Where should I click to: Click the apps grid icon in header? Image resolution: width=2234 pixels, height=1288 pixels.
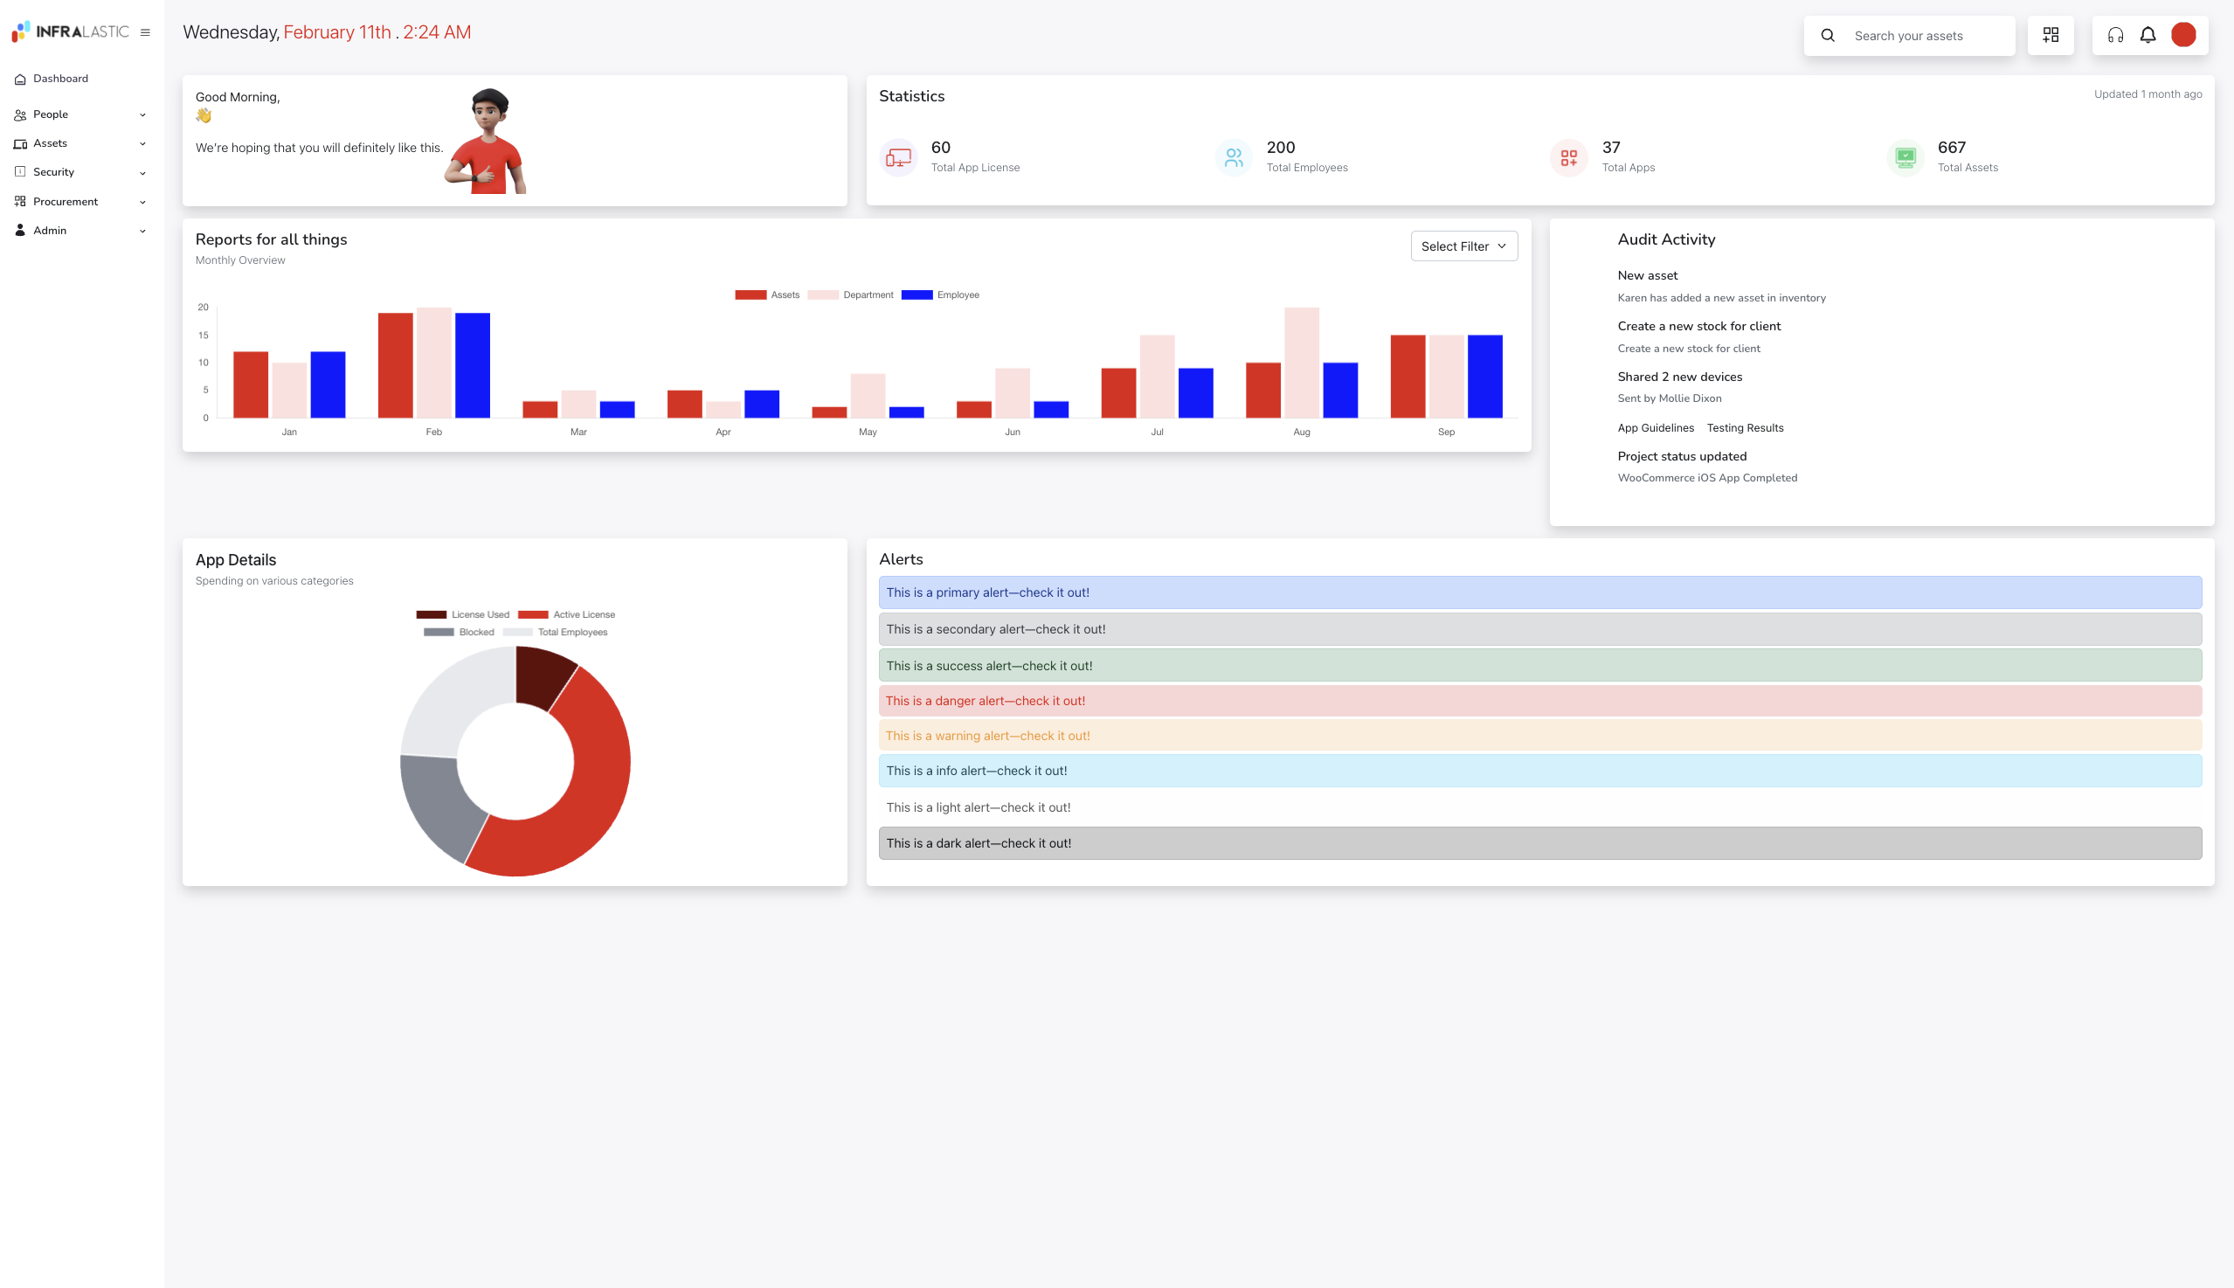click(2050, 35)
